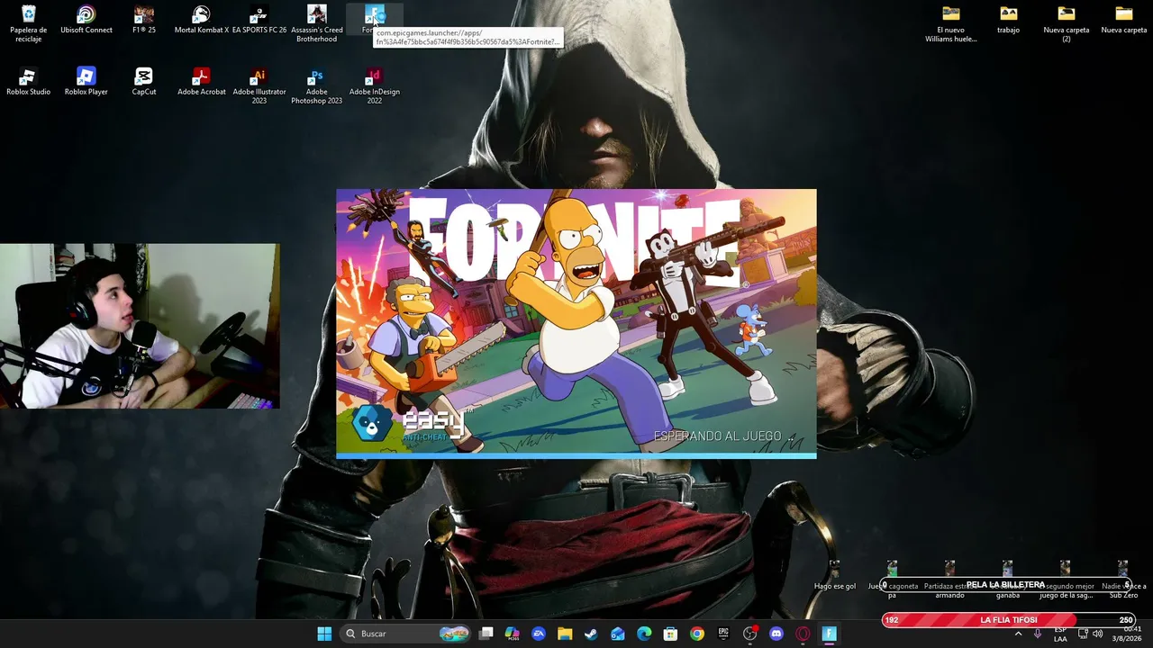Select the F1 25 game shortcut

[x=144, y=20]
